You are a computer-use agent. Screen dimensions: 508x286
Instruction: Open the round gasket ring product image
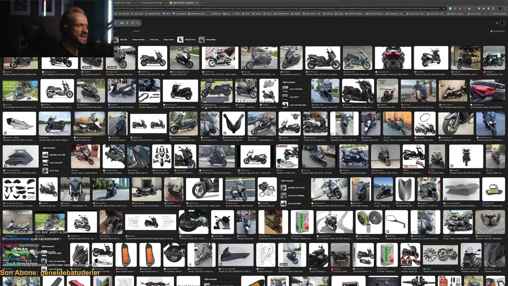pos(425,123)
